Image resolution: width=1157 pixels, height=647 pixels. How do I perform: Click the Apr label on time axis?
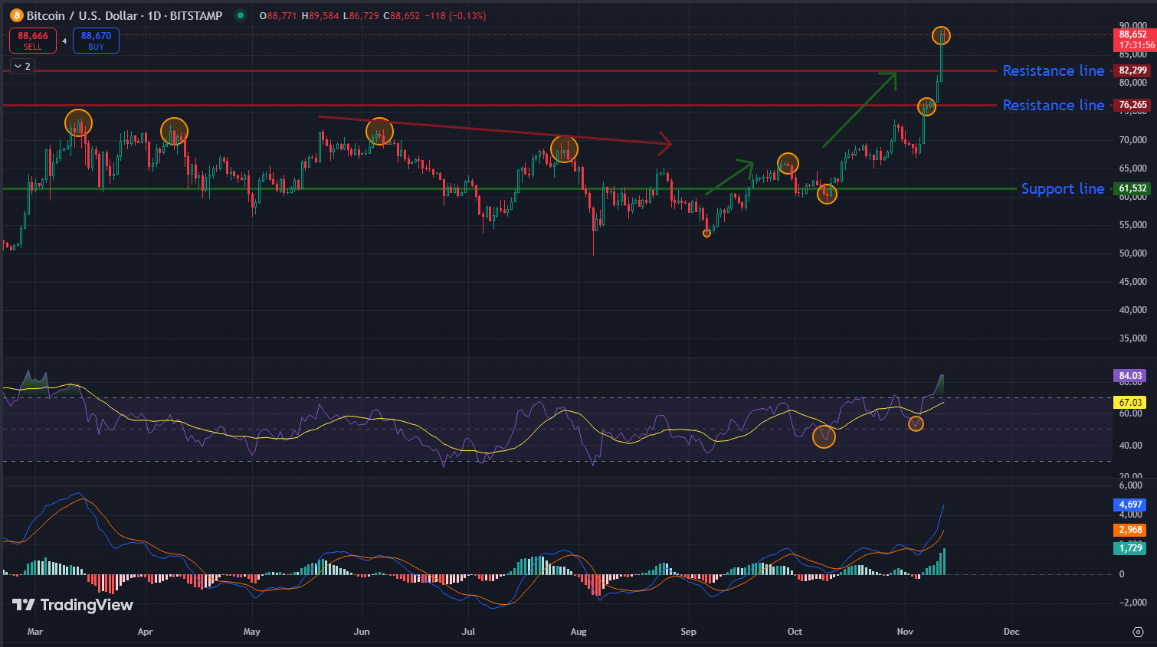(145, 632)
